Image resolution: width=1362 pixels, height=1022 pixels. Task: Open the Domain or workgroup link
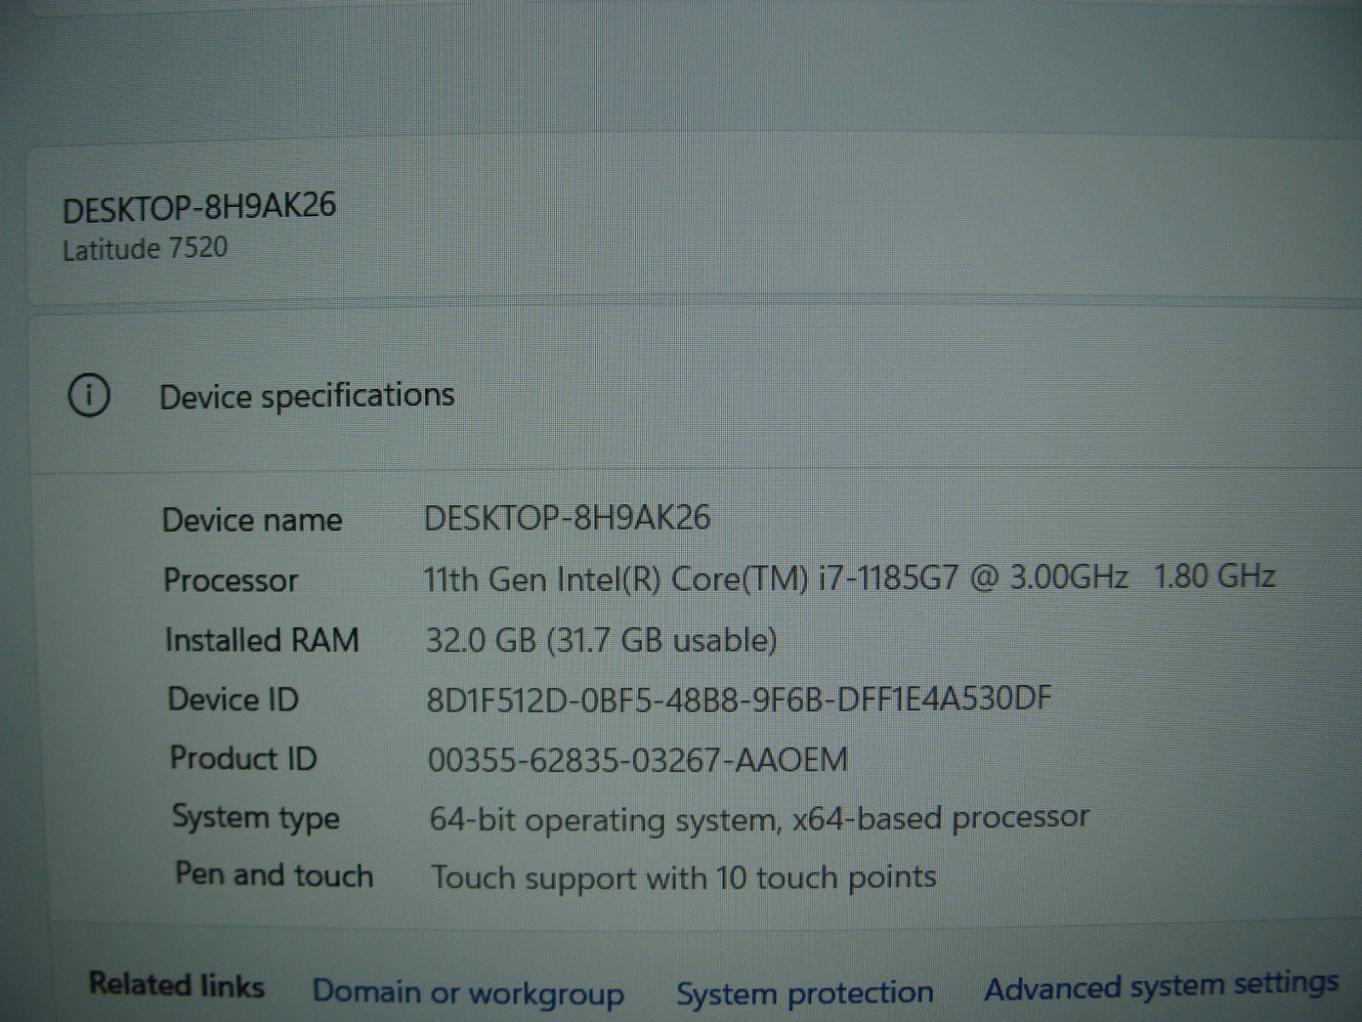(468, 993)
